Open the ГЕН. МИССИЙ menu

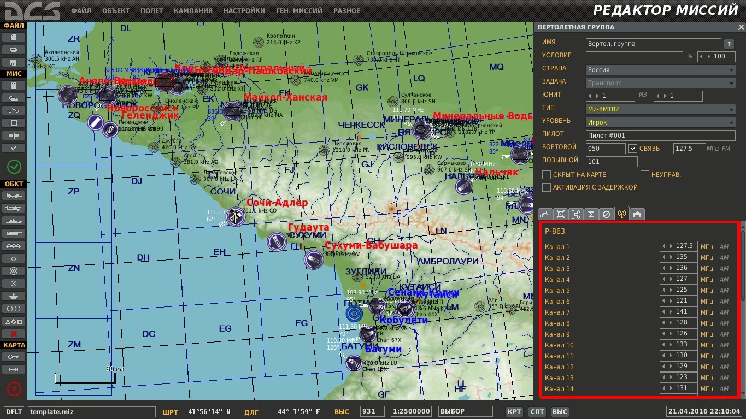coord(299,11)
